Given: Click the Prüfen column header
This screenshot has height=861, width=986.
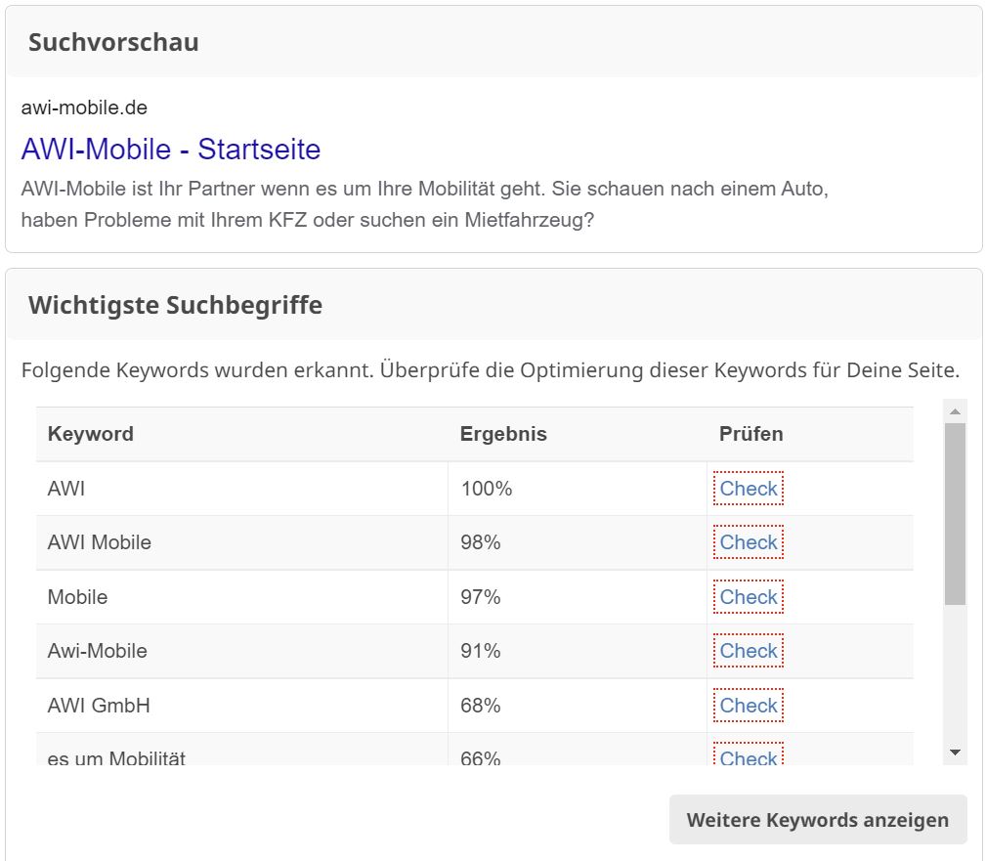Looking at the screenshot, I should [x=810, y=434].
